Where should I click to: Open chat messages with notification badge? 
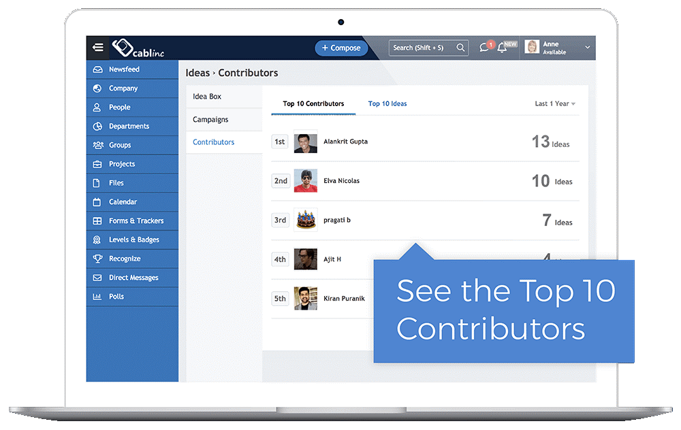(x=486, y=47)
